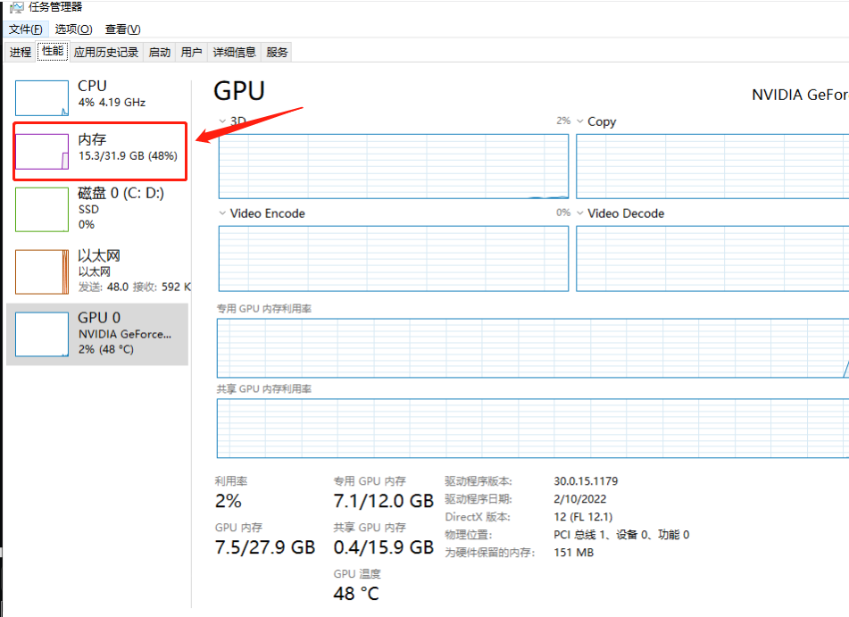
Task: Switch to the 启动 tab
Action: (160, 53)
